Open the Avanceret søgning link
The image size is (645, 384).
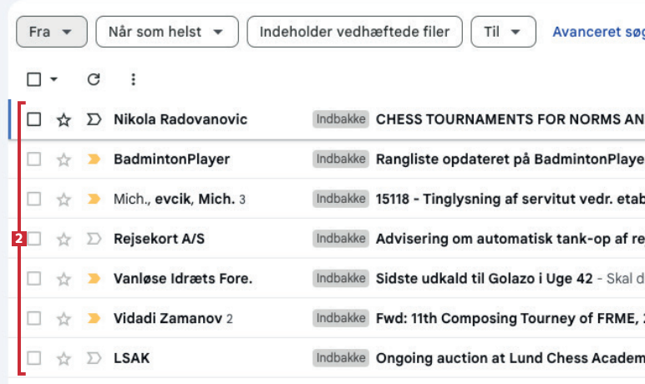coord(597,32)
